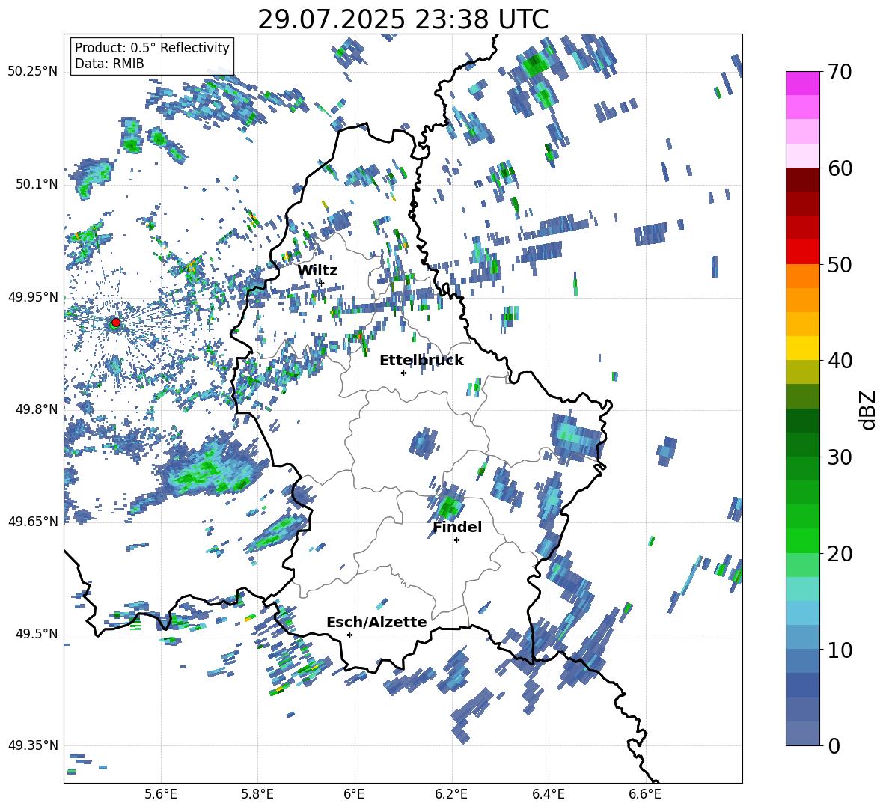Click the blue echo south of Ettelbruck
This screenshot has height=809, width=886.
coord(424,443)
